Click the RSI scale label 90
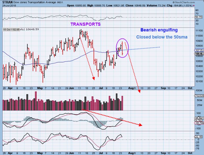The image size is (204, 155). click(197, 10)
